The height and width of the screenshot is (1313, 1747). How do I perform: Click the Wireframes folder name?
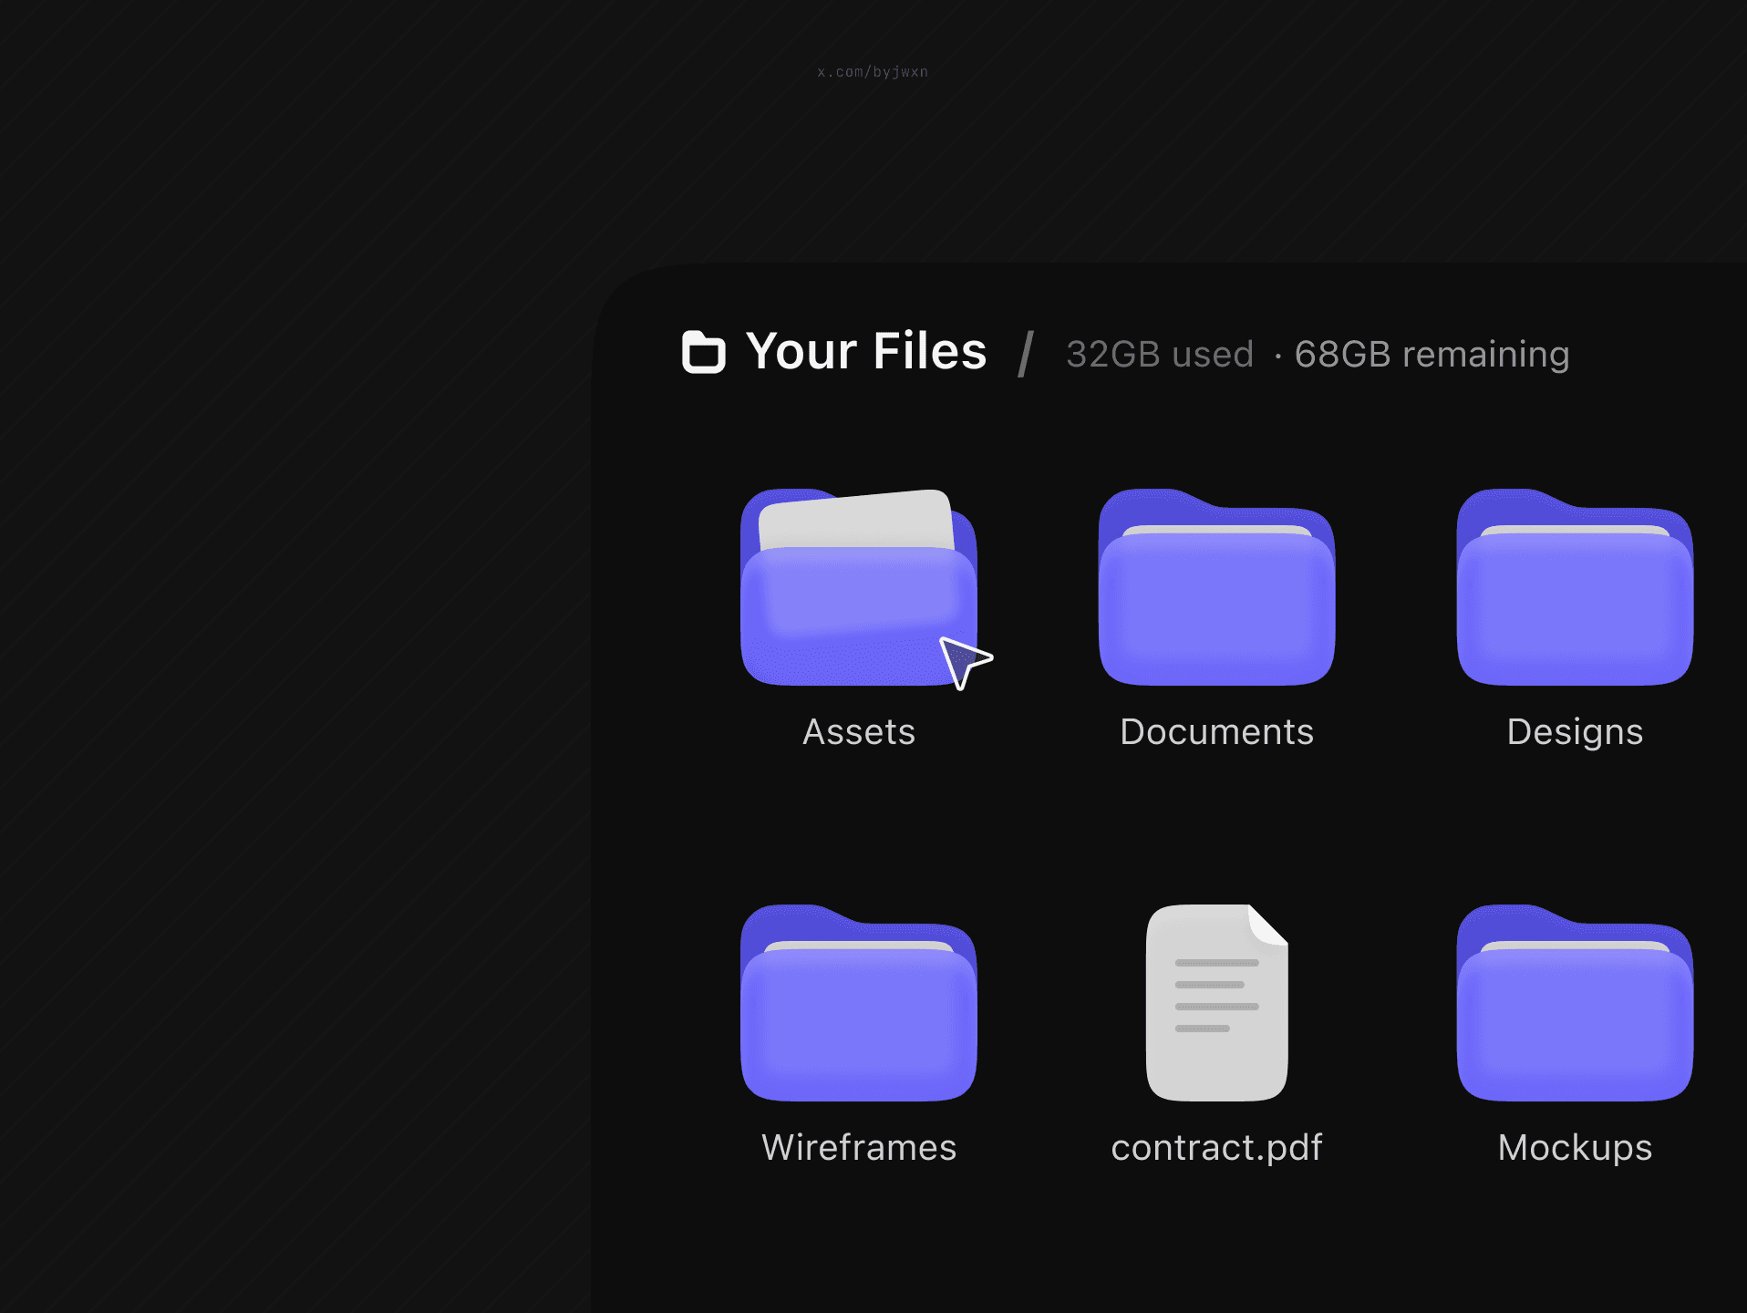(x=859, y=1148)
